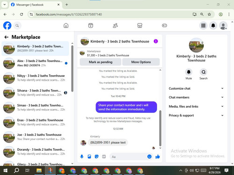
Task: Open the Friends icon in top navigation
Action: [x=115, y=26]
